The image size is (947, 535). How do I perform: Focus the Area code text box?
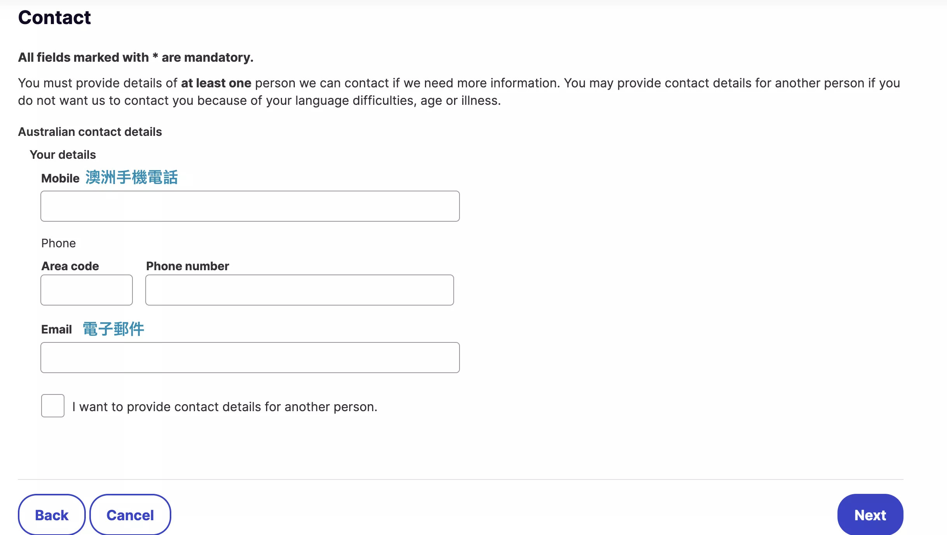(87, 290)
